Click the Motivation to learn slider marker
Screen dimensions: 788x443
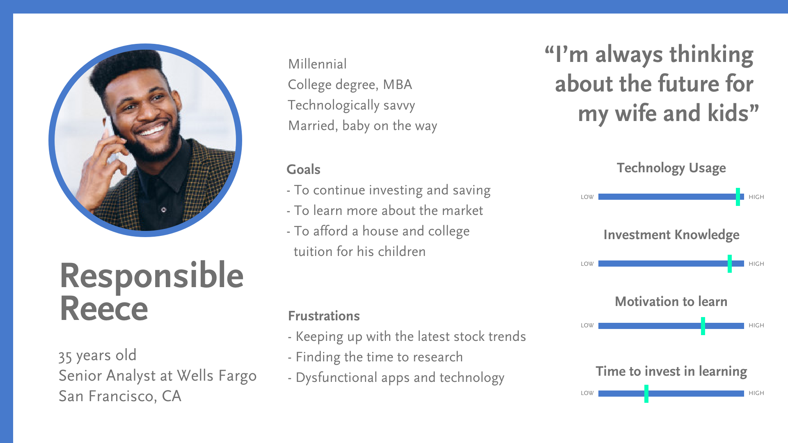point(703,326)
